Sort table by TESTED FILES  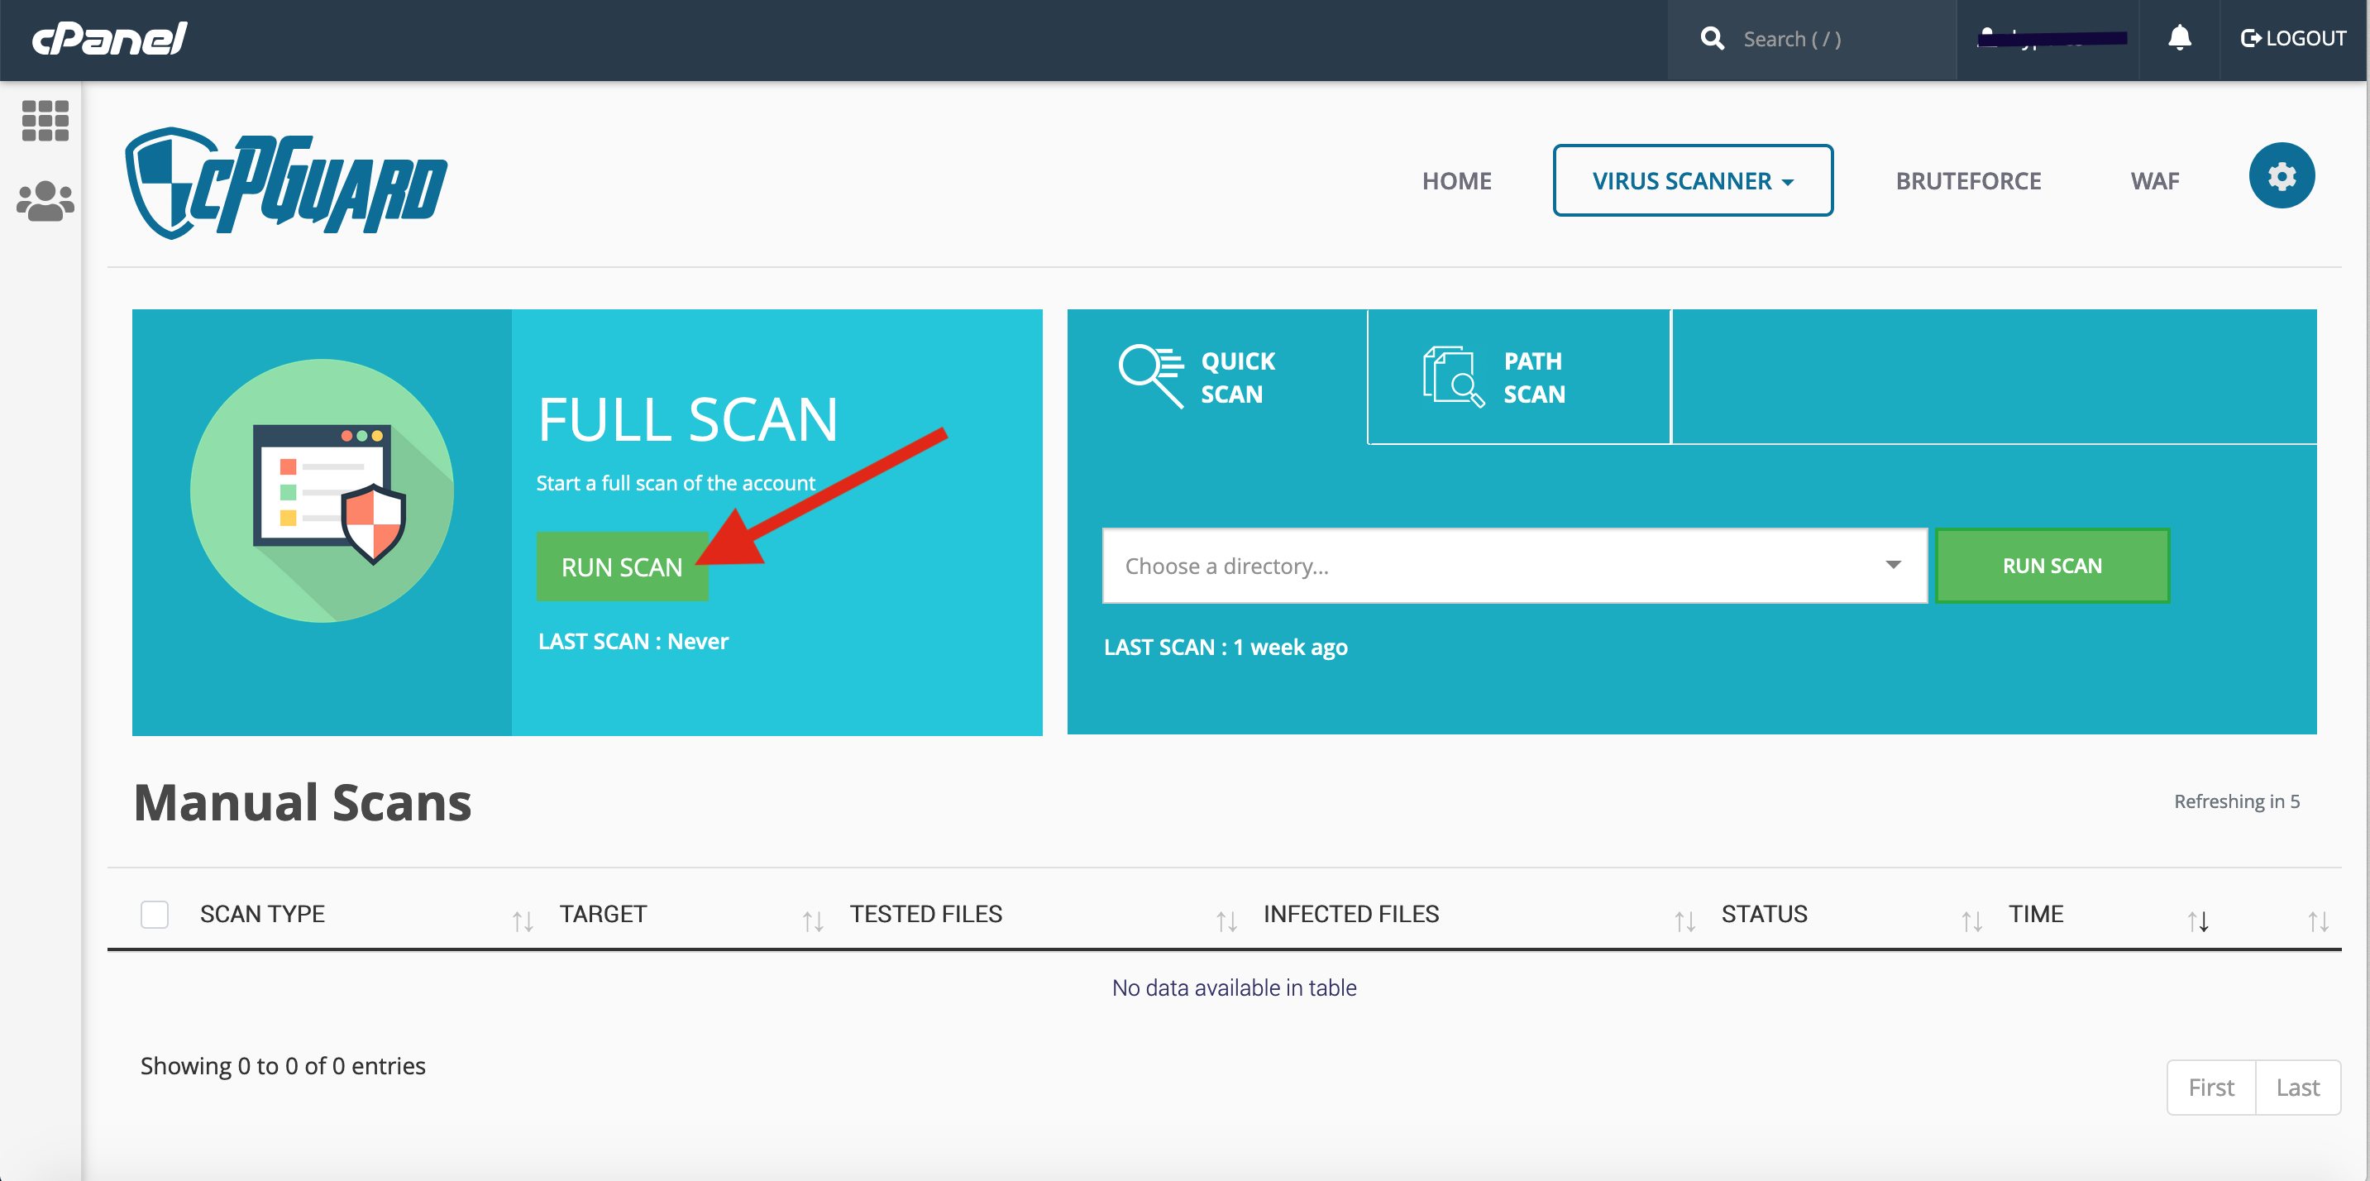925,913
